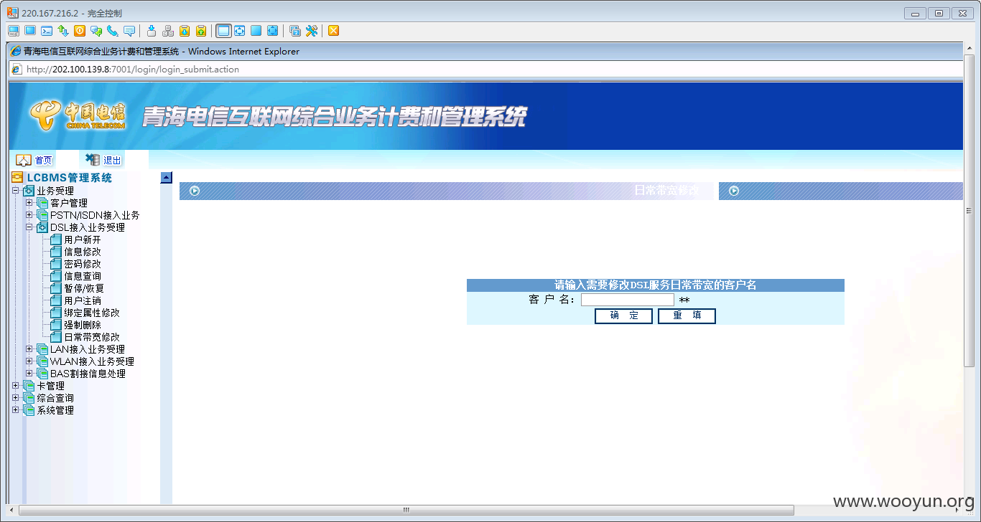Screen dimensions: 981x522
Task: Expand the BAS割接信息处理 node
Action: [x=29, y=374]
